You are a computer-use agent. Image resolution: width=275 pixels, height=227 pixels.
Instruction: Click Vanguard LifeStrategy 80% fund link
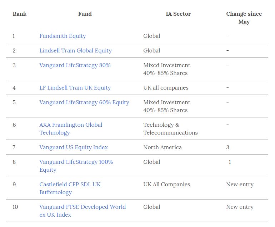coord(75,65)
